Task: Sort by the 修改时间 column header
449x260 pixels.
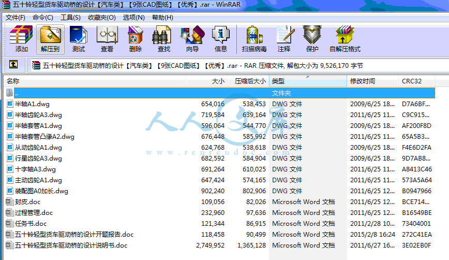Action: 372,81
